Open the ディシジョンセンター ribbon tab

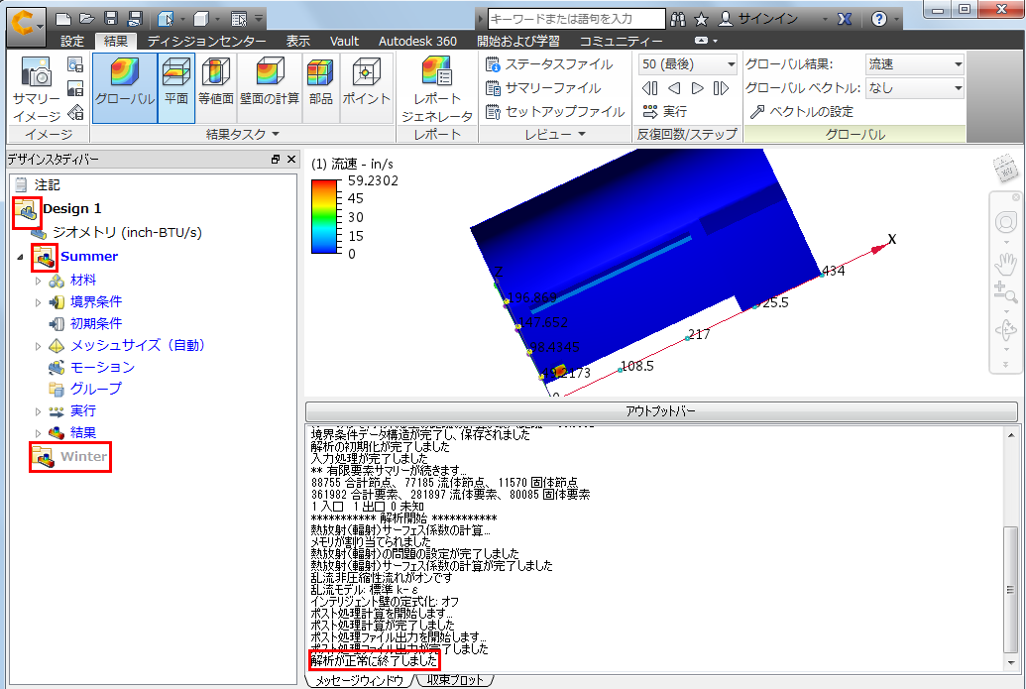pos(206,41)
